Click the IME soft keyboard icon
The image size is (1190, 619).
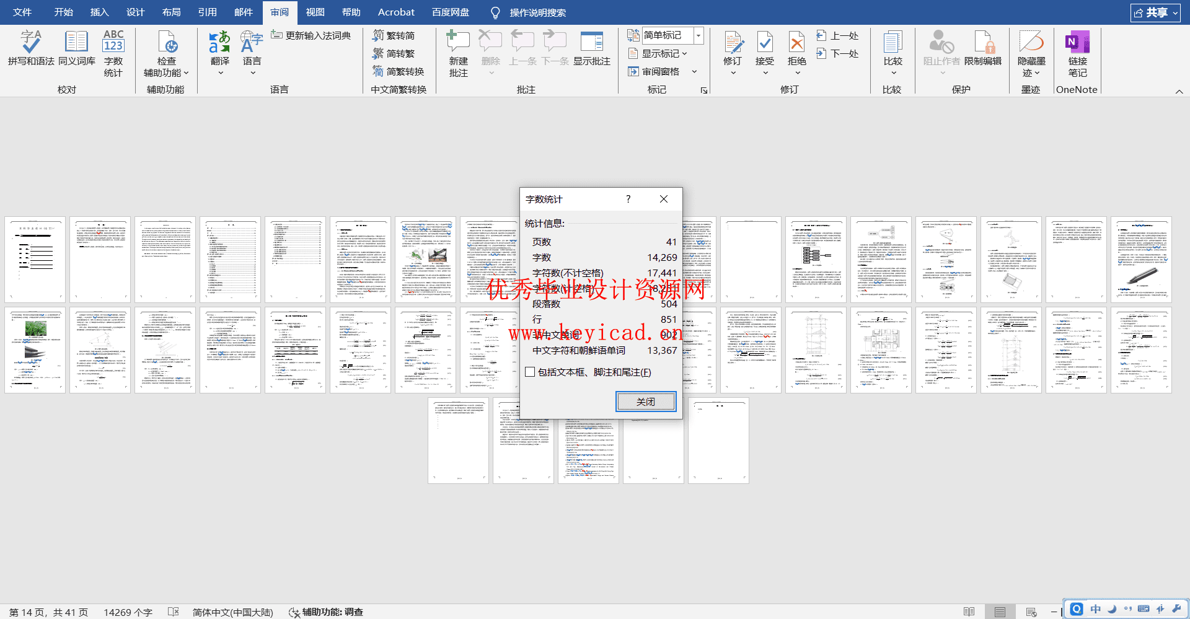[1144, 609]
